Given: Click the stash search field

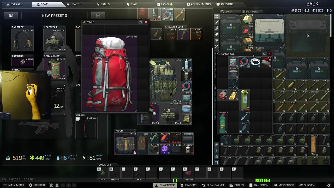Looking at the screenshot, I should pos(230,11).
